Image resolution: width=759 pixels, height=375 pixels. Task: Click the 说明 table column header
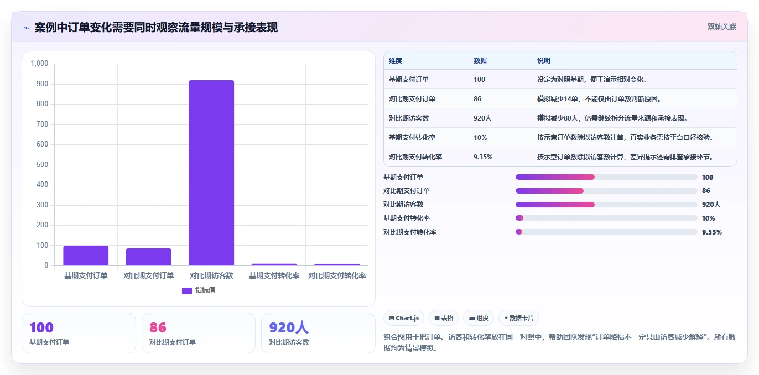(544, 61)
